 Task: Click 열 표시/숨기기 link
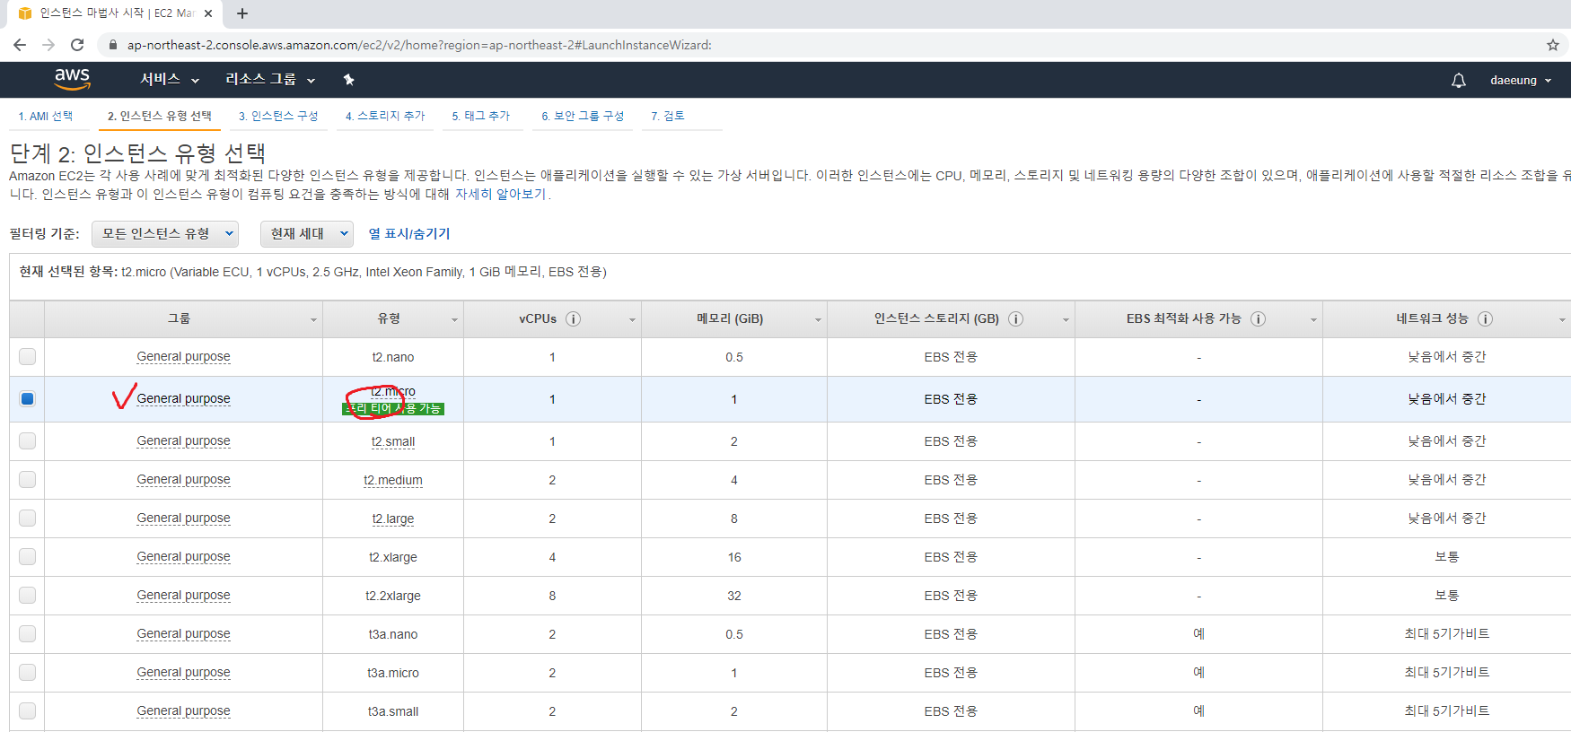(409, 233)
